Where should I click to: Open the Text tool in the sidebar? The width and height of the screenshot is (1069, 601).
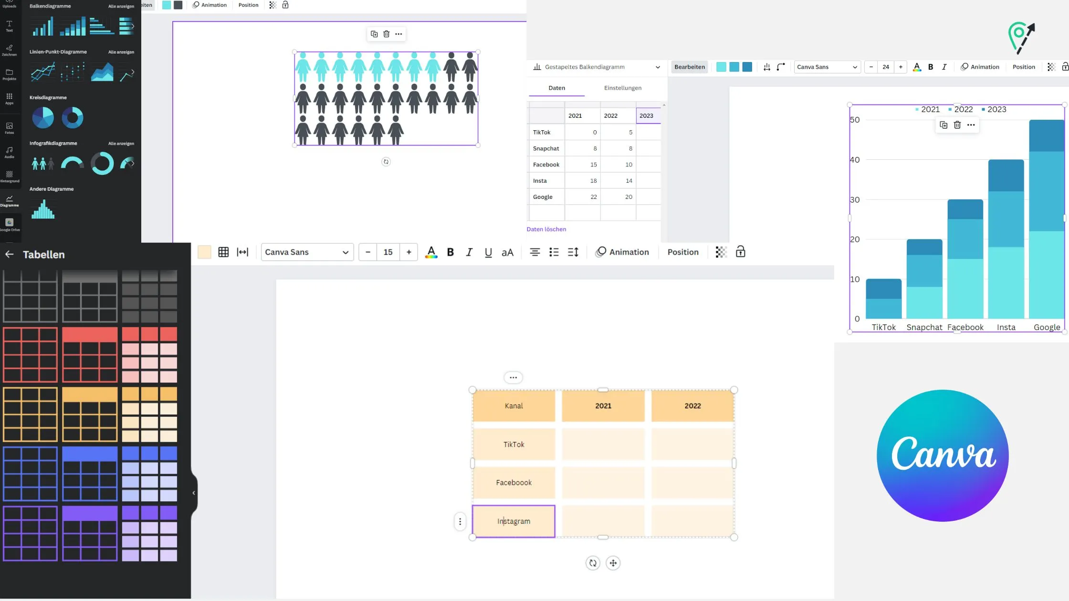(x=9, y=26)
